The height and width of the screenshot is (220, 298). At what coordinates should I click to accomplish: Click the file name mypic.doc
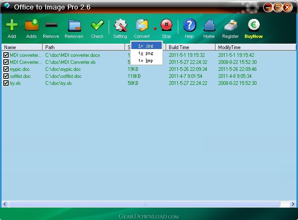[x=20, y=69]
